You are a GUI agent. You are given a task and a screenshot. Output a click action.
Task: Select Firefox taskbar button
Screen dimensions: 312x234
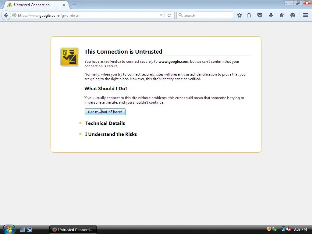73,230
